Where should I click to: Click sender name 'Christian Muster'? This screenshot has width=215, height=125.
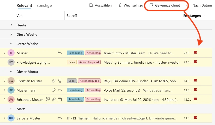(29, 81)
